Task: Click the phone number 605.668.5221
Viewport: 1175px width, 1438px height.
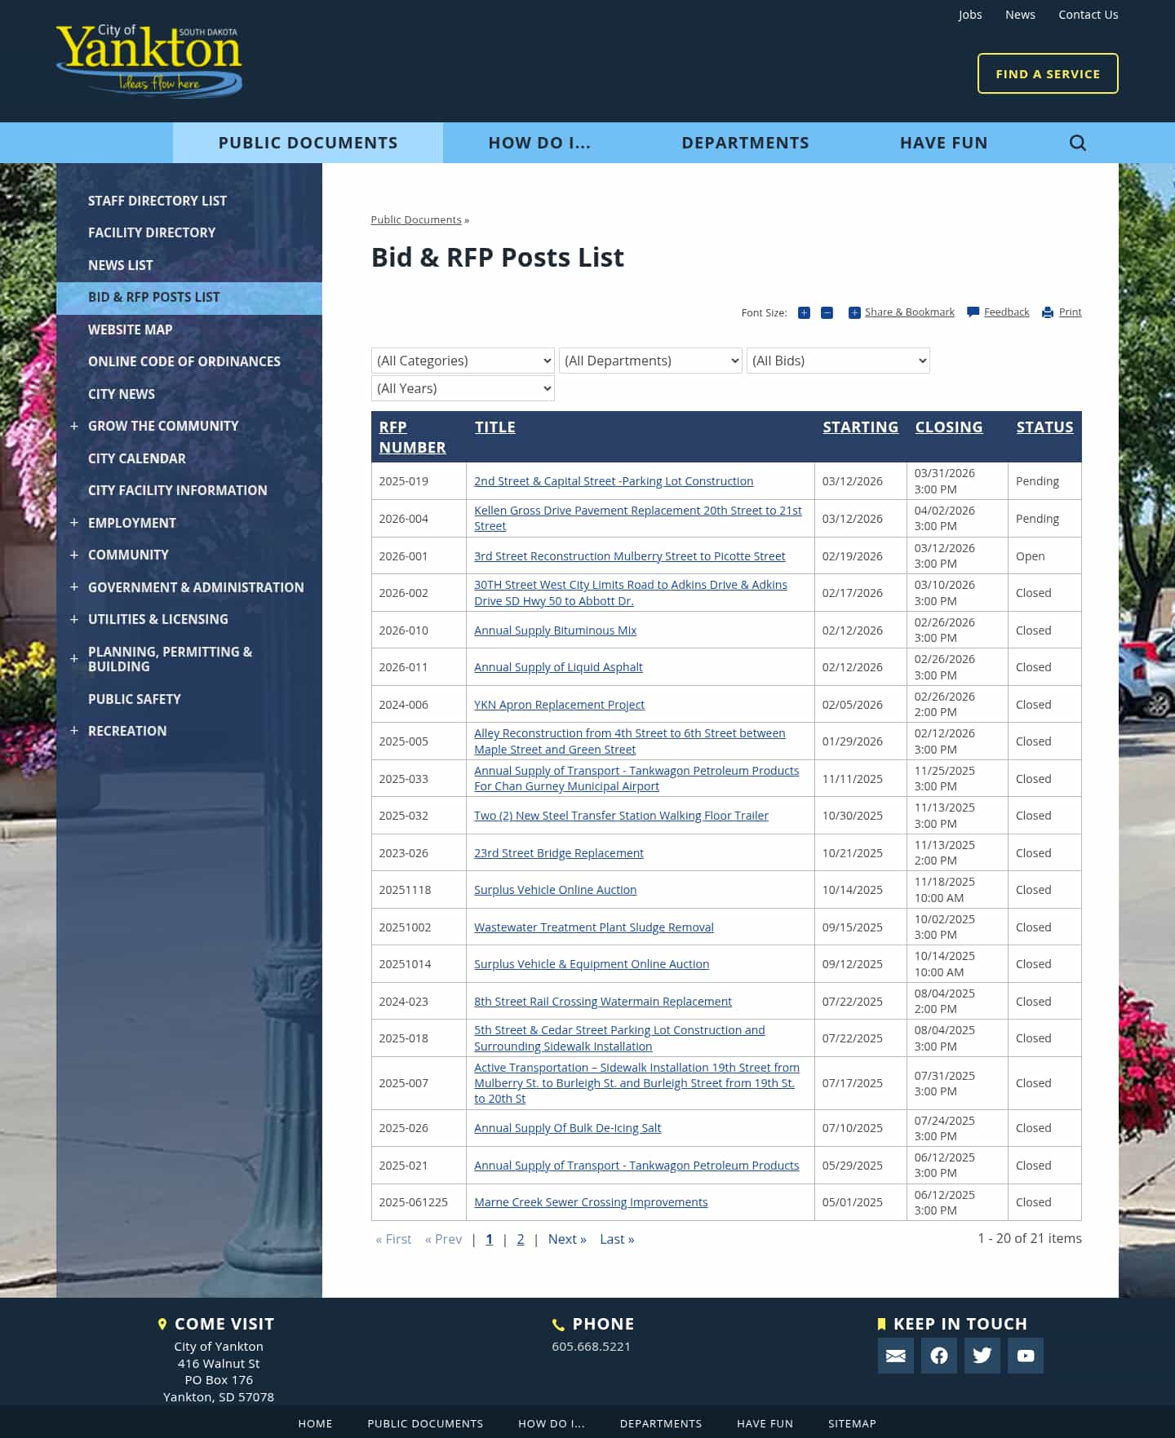Action: click(591, 1347)
